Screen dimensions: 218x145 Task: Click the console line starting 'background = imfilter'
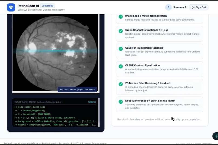pos(55,122)
